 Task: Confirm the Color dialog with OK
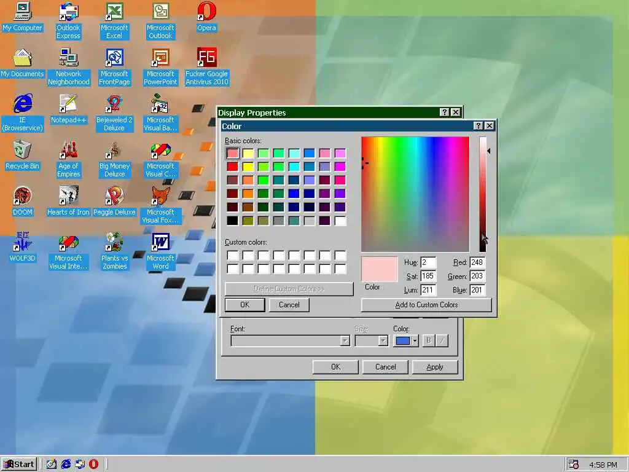pos(244,305)
